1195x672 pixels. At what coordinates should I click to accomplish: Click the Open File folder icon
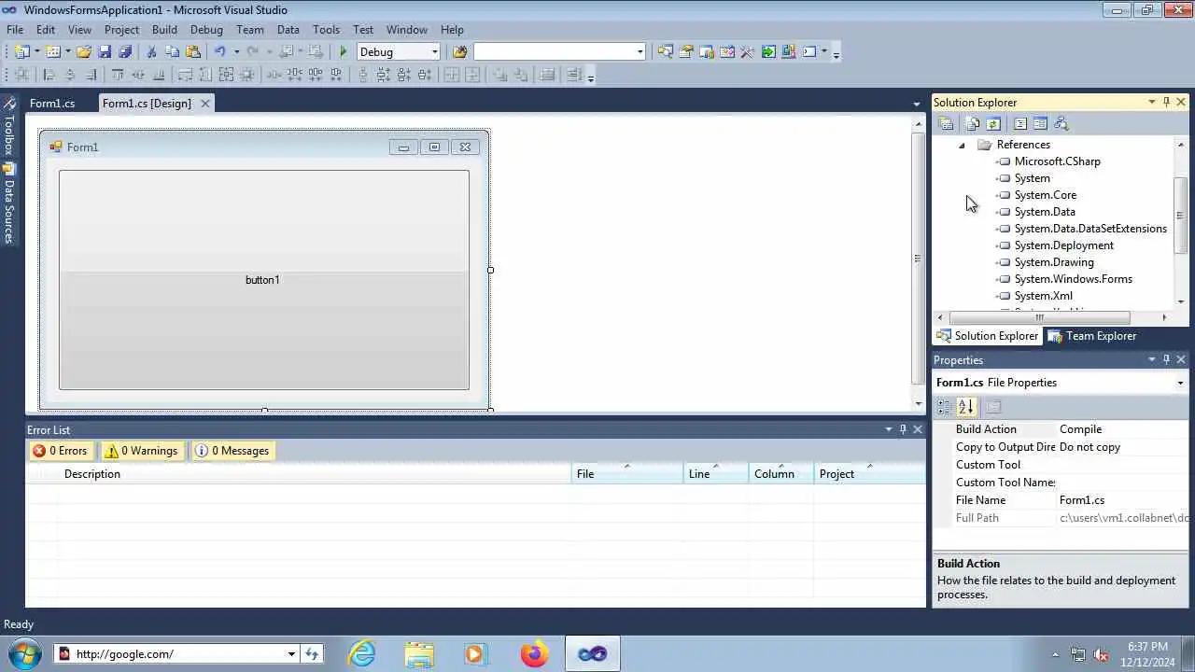click(84, 52)
